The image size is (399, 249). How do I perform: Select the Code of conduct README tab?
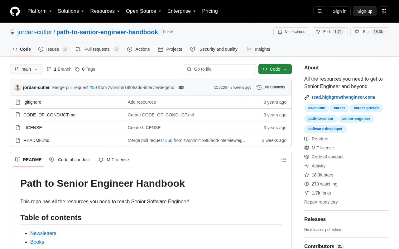coord(70,160)
